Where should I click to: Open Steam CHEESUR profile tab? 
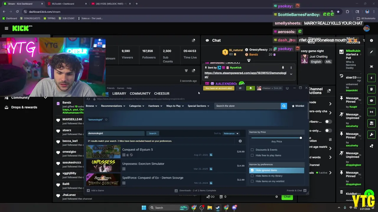coord(162,94)
